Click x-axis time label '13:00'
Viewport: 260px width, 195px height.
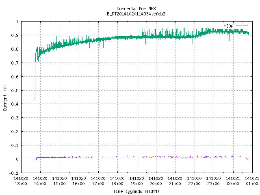21,184
